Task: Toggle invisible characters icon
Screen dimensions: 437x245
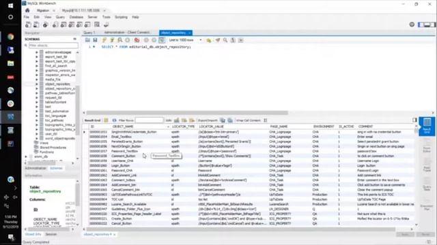Action: (233, 40)
